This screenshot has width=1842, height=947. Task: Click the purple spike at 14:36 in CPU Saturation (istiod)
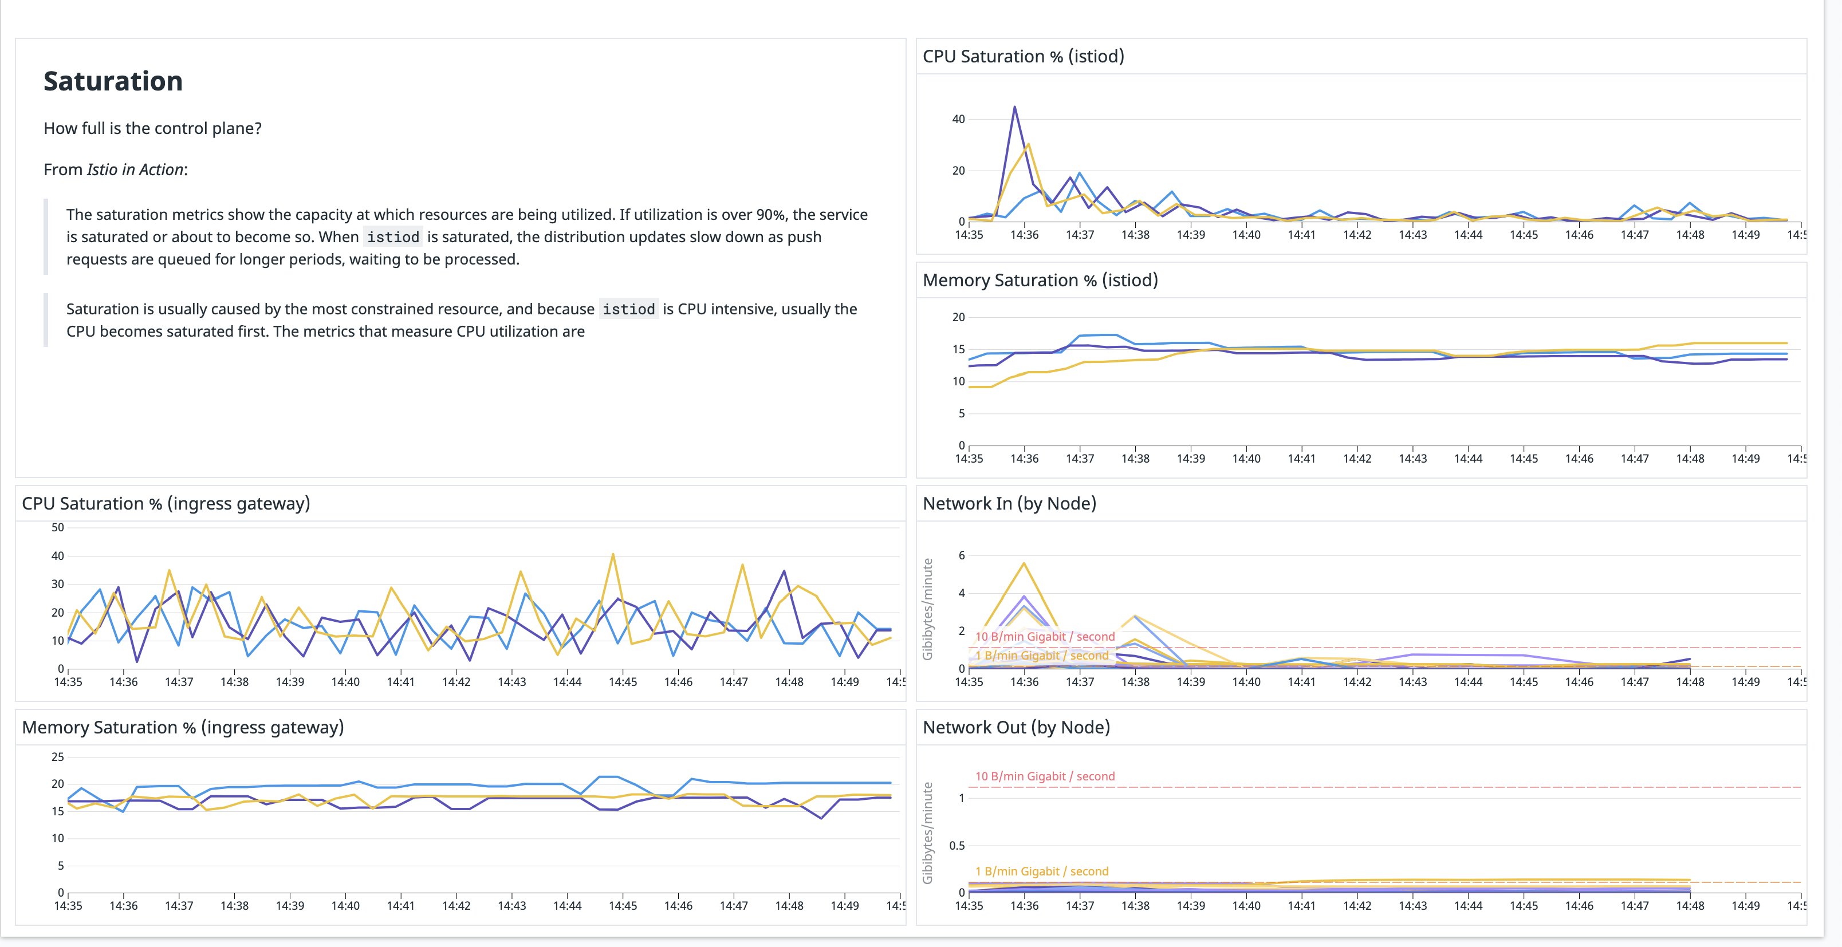1016,107
